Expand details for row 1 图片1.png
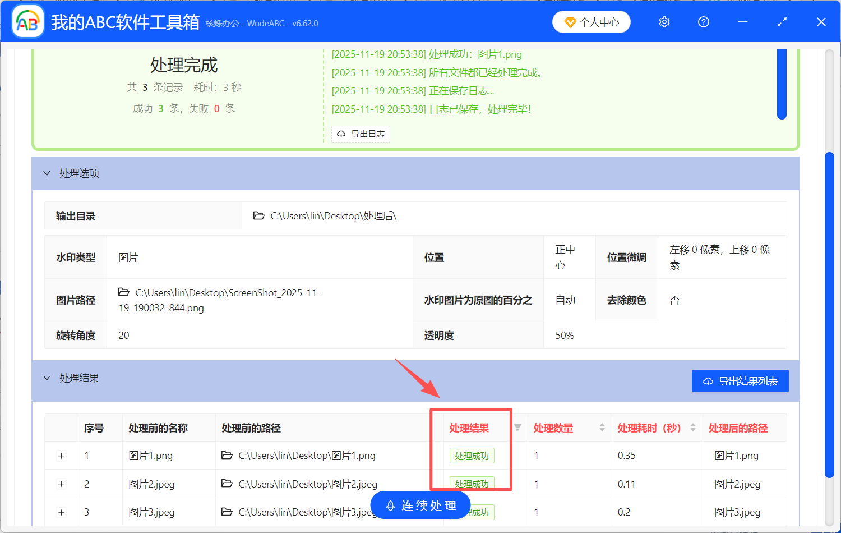This screenshot has height=533, width=841. 61,456
